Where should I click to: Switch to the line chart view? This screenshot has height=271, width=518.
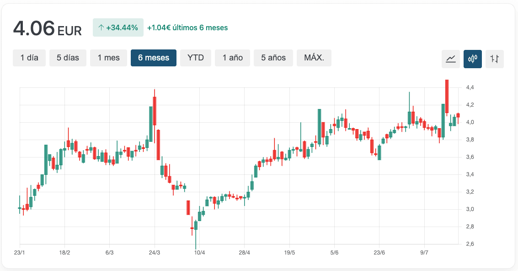pyautogui.click(x=451, y=59)
